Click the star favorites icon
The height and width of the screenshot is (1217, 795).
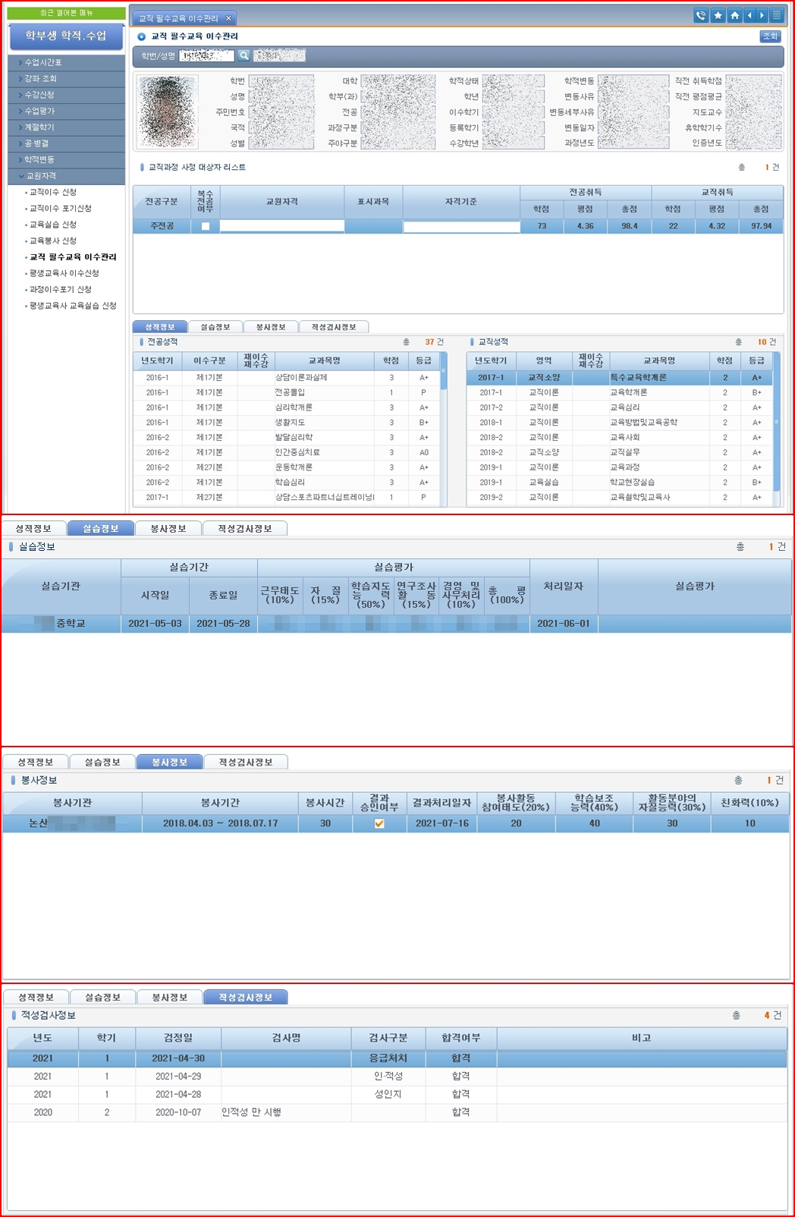point(718,16)
